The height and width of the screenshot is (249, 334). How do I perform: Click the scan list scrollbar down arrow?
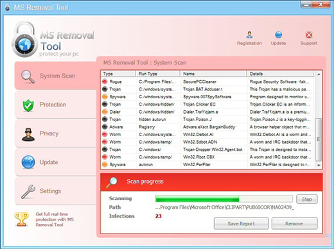click(x=319, y=165)
